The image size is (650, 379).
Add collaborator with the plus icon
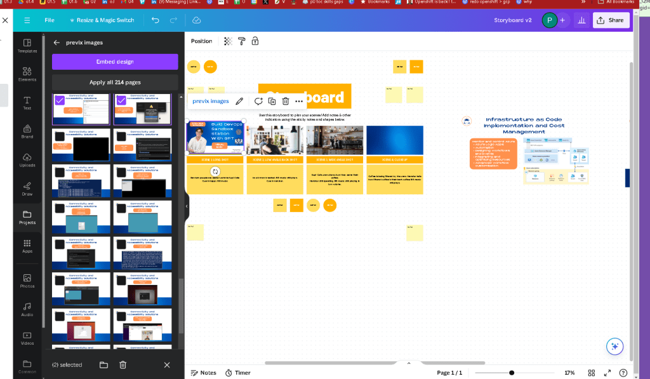coord(562,20)
